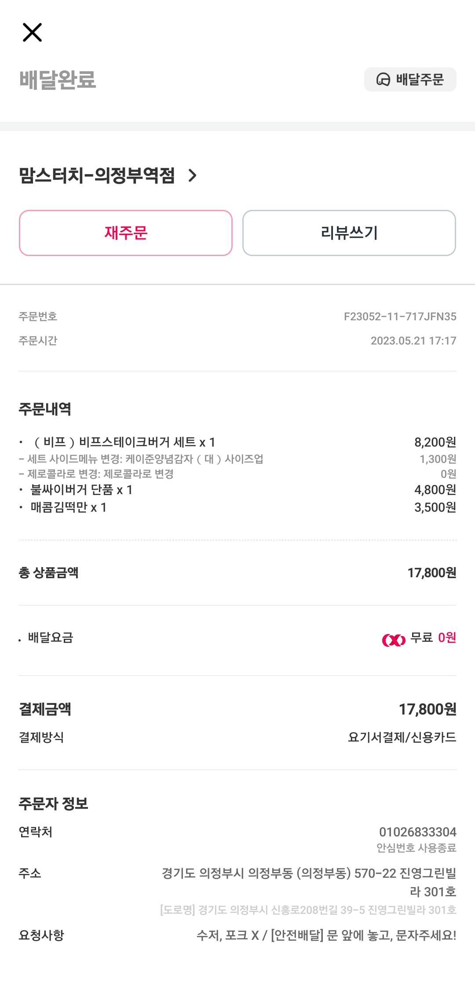Screen dimensions: 475x986
Task: Tap the 비프스테이크버거 세트 order item
Action: pyautogui.click(x=124, y=442)
